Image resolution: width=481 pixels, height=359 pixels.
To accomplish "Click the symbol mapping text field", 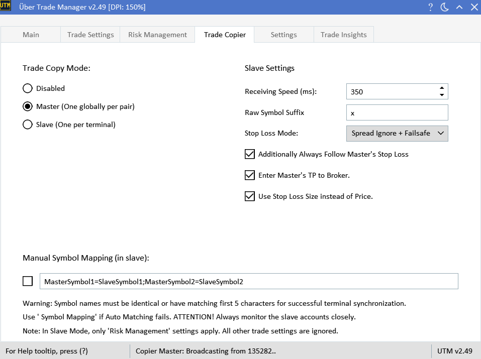I will click(249, 281).
